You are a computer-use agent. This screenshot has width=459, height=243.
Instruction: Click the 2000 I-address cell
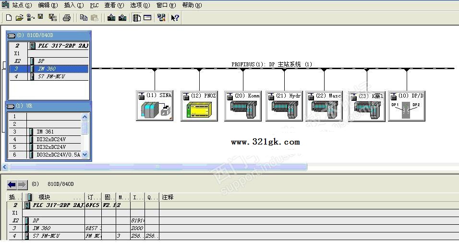click(x=138, y=228)
